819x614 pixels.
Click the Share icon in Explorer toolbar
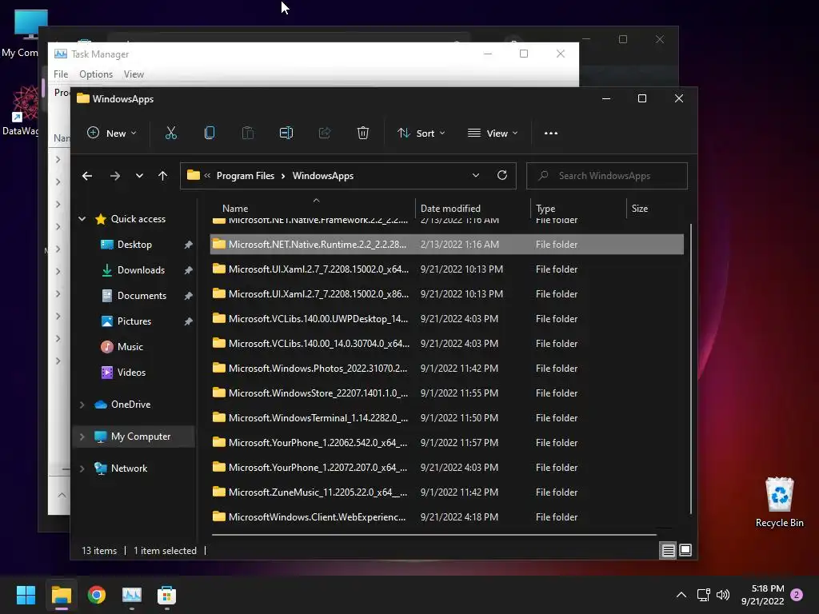(x=325, y=134)
